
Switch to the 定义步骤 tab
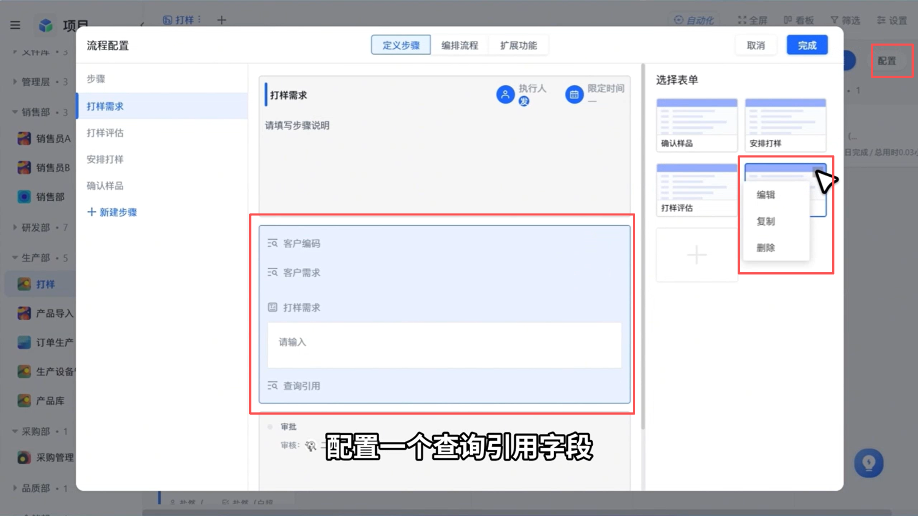(x=401, y=45)
